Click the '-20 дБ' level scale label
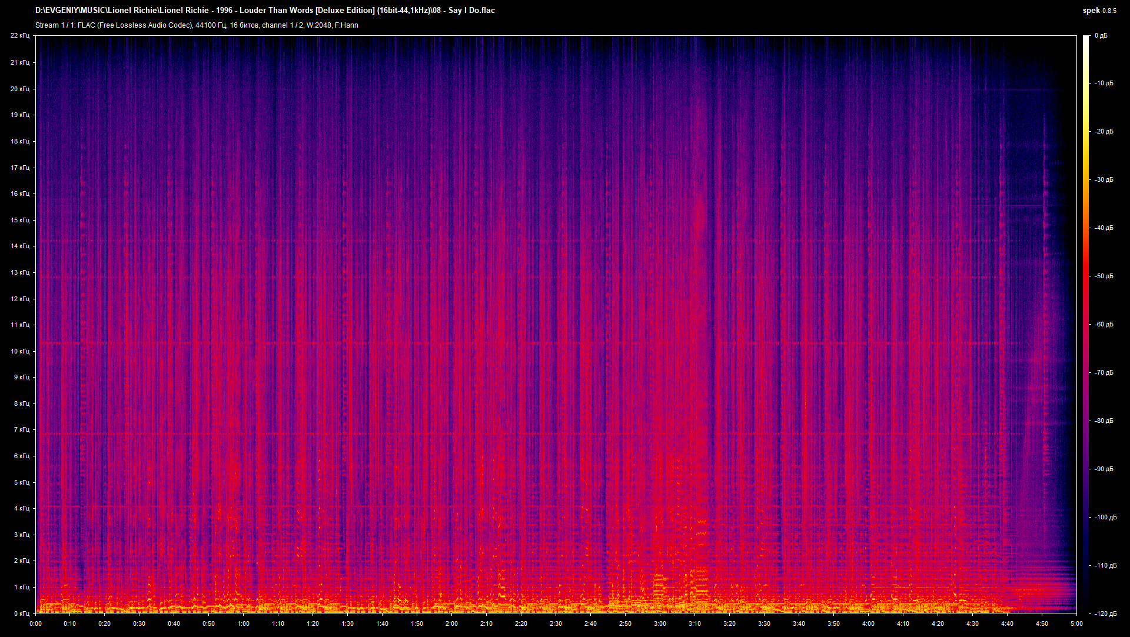The height and width of the screenshot is (637, 1130). (1104, 132)
